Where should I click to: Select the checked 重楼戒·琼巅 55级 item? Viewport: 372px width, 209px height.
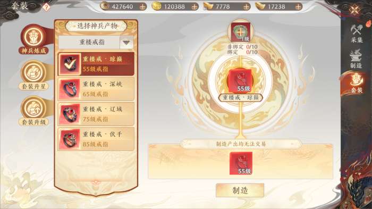(x=96, y=64)
